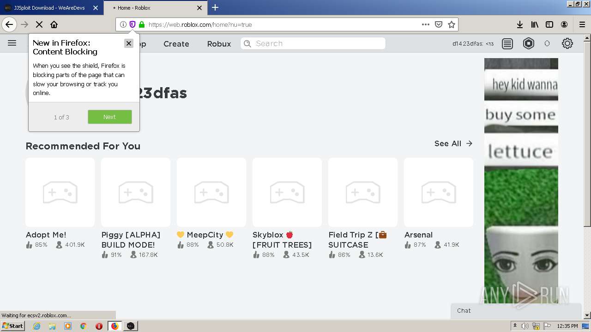This screenshot has height=332, width=591.
Task: Open the Piggy [ALPHA] BUILD MODE! title
Action: (x=131, y=240)
